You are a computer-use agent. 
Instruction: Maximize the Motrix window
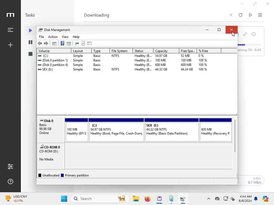[255, 4]
